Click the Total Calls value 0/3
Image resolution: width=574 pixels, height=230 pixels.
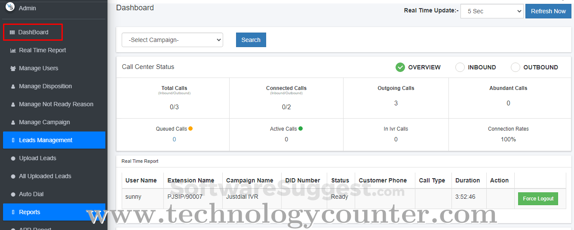(174, 107)
